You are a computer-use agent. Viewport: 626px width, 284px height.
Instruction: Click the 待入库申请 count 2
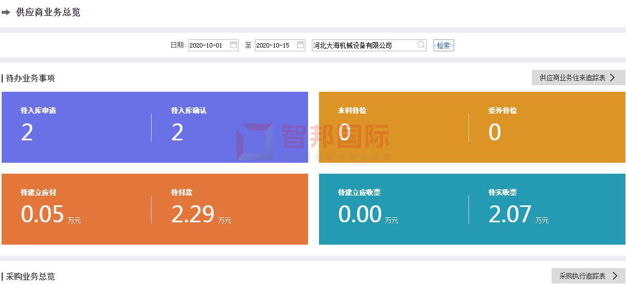click(27, 132)
